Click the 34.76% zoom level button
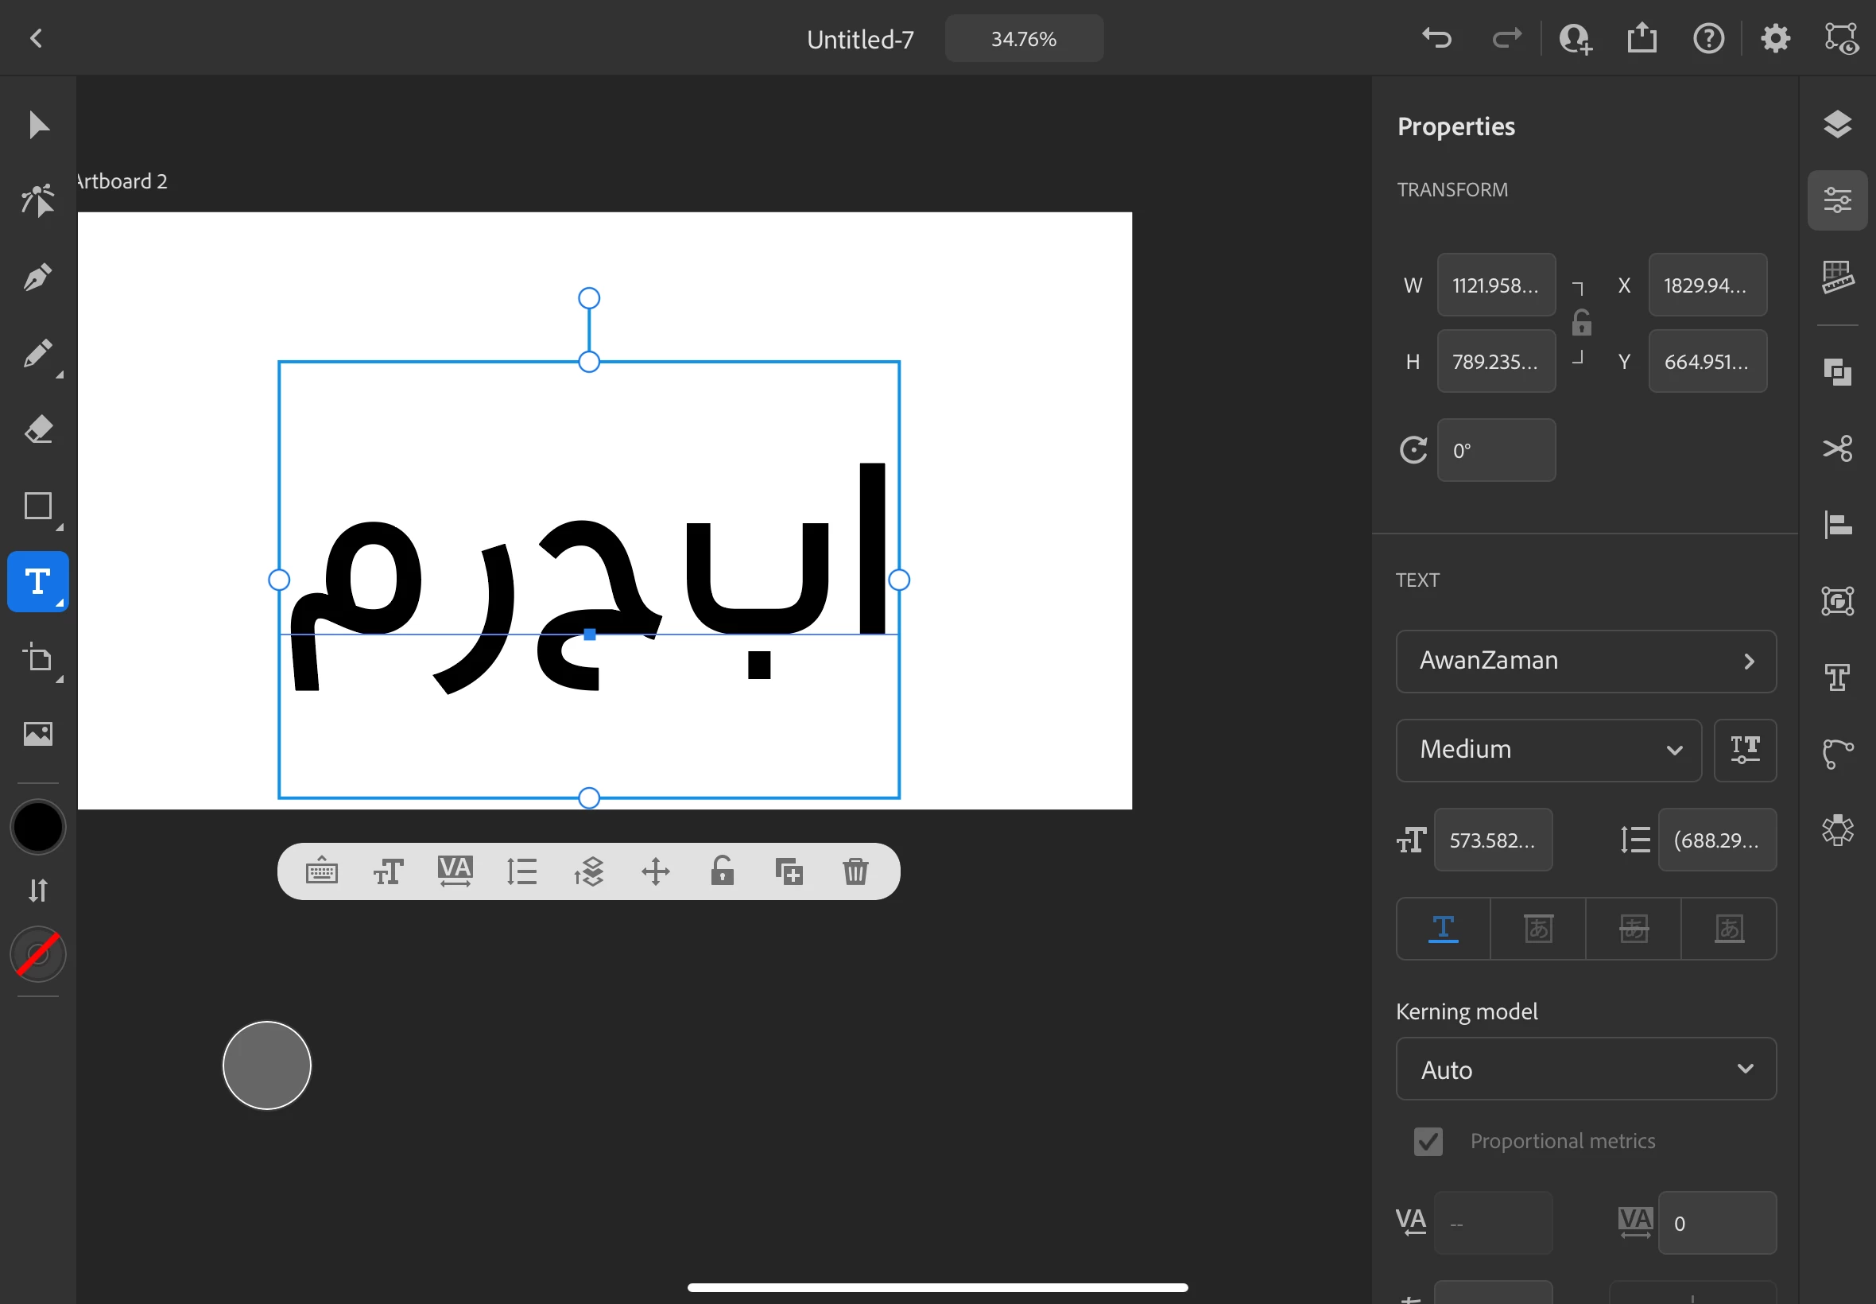 [1023, 38]
